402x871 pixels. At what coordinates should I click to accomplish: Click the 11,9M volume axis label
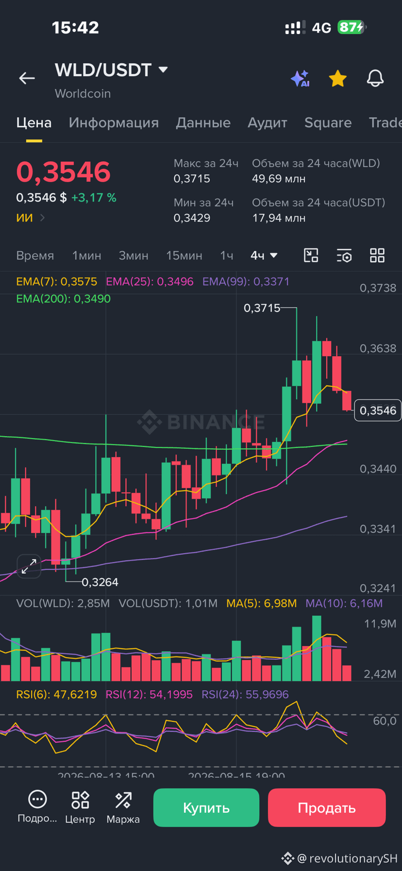(380, 623)
